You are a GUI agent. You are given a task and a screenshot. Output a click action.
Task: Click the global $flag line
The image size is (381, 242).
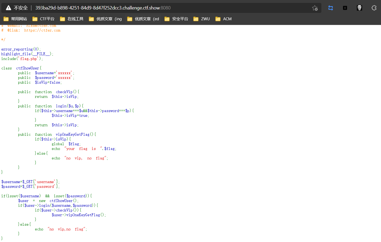pos(66,144)
